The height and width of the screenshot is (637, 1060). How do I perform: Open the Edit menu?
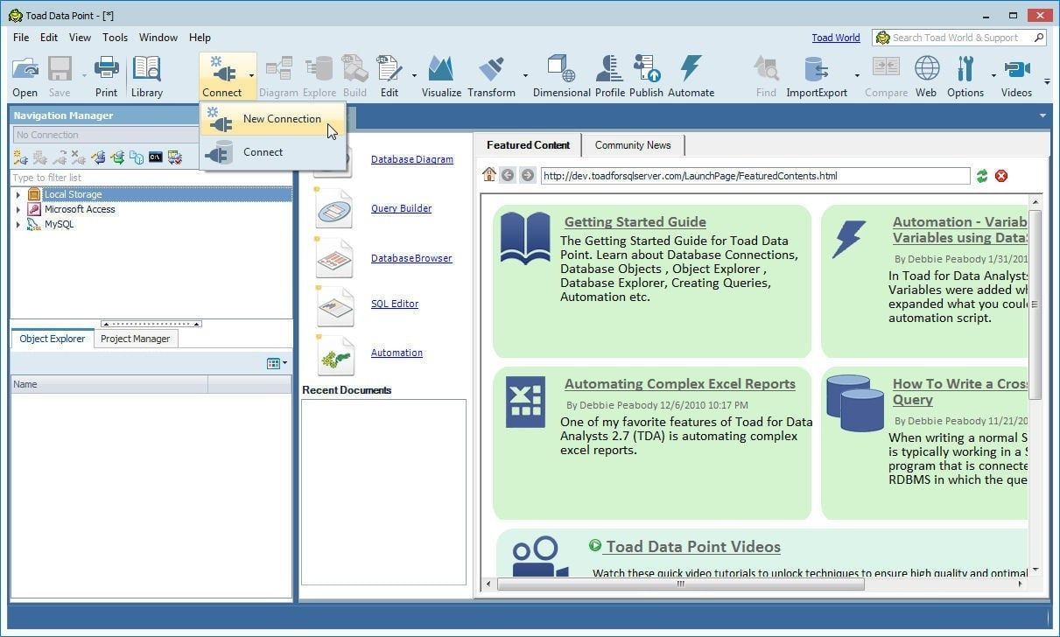click(49, 38)
